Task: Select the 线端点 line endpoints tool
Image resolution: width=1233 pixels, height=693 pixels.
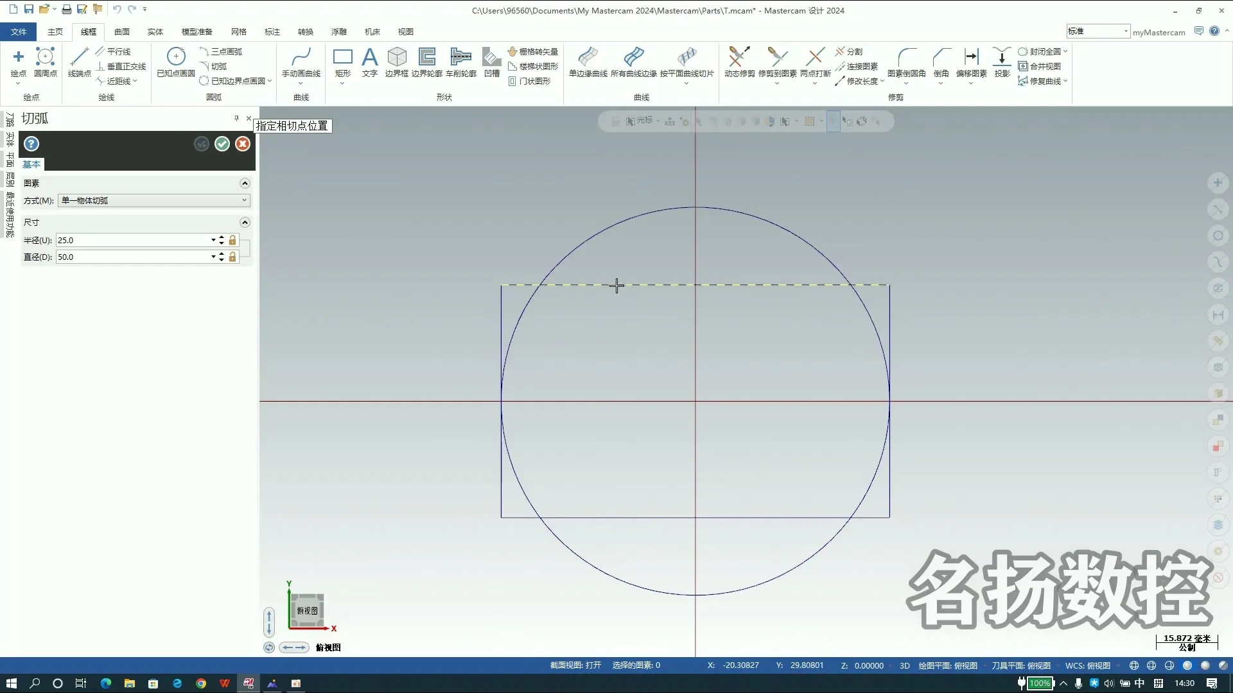Action: (x=80, y=58)
